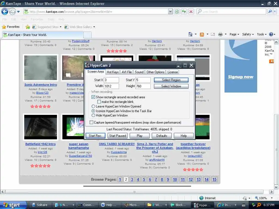Enable make this rectangle blink
Screen dimensions: 279x209
tap(99, 102)
